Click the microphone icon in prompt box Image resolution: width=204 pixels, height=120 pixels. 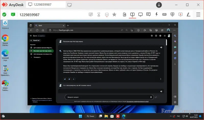pos(151,97)
